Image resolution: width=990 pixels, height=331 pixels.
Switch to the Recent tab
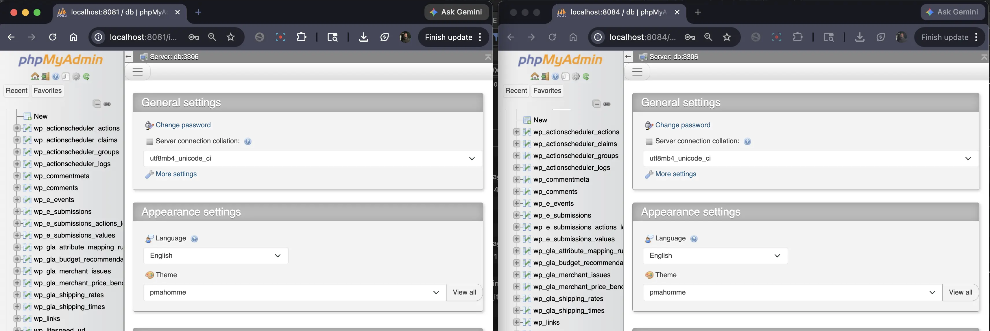[16, 91]
